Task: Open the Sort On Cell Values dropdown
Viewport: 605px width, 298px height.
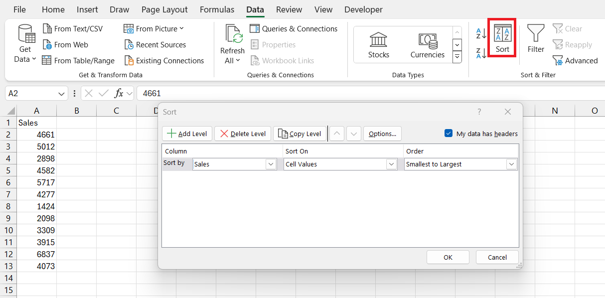Action: point(391,164)
